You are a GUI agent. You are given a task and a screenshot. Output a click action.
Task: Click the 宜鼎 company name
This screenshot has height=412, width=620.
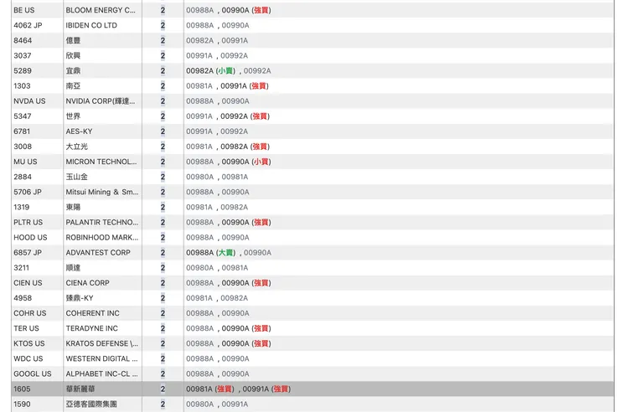[x=73, y=70]
